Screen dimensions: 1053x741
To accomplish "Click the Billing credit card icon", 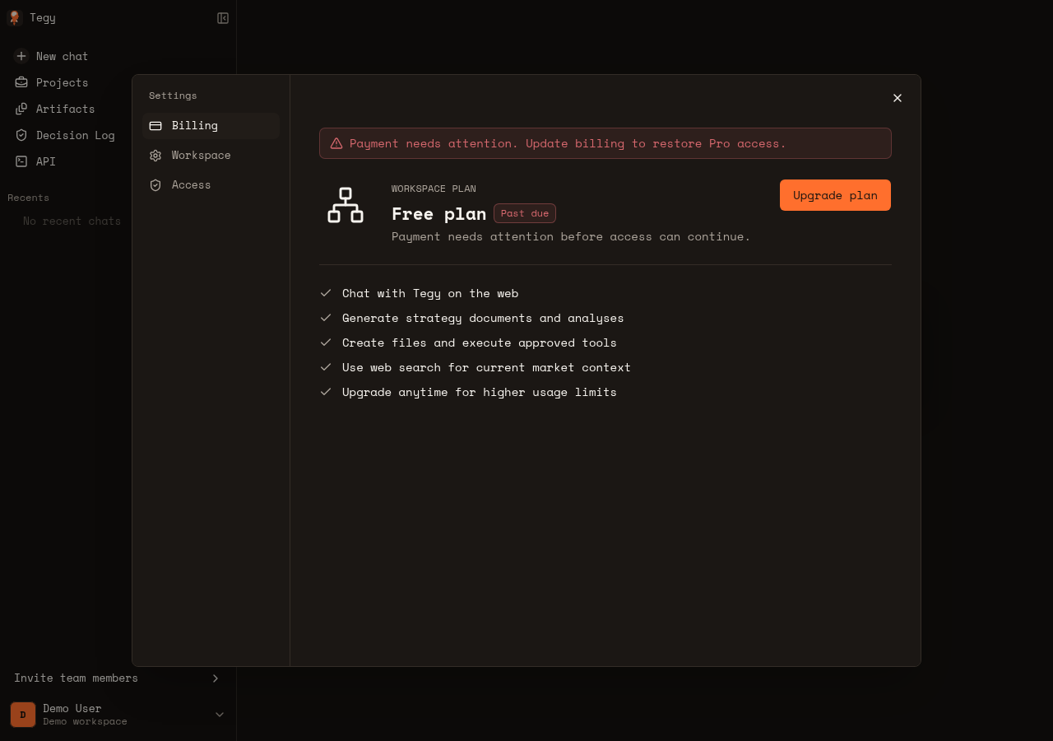I will (x=155, y=126).
